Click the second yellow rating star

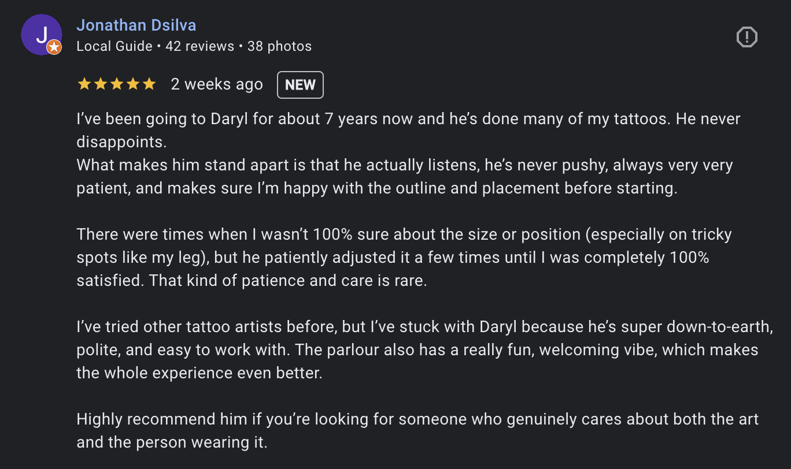tap(100, 84)
